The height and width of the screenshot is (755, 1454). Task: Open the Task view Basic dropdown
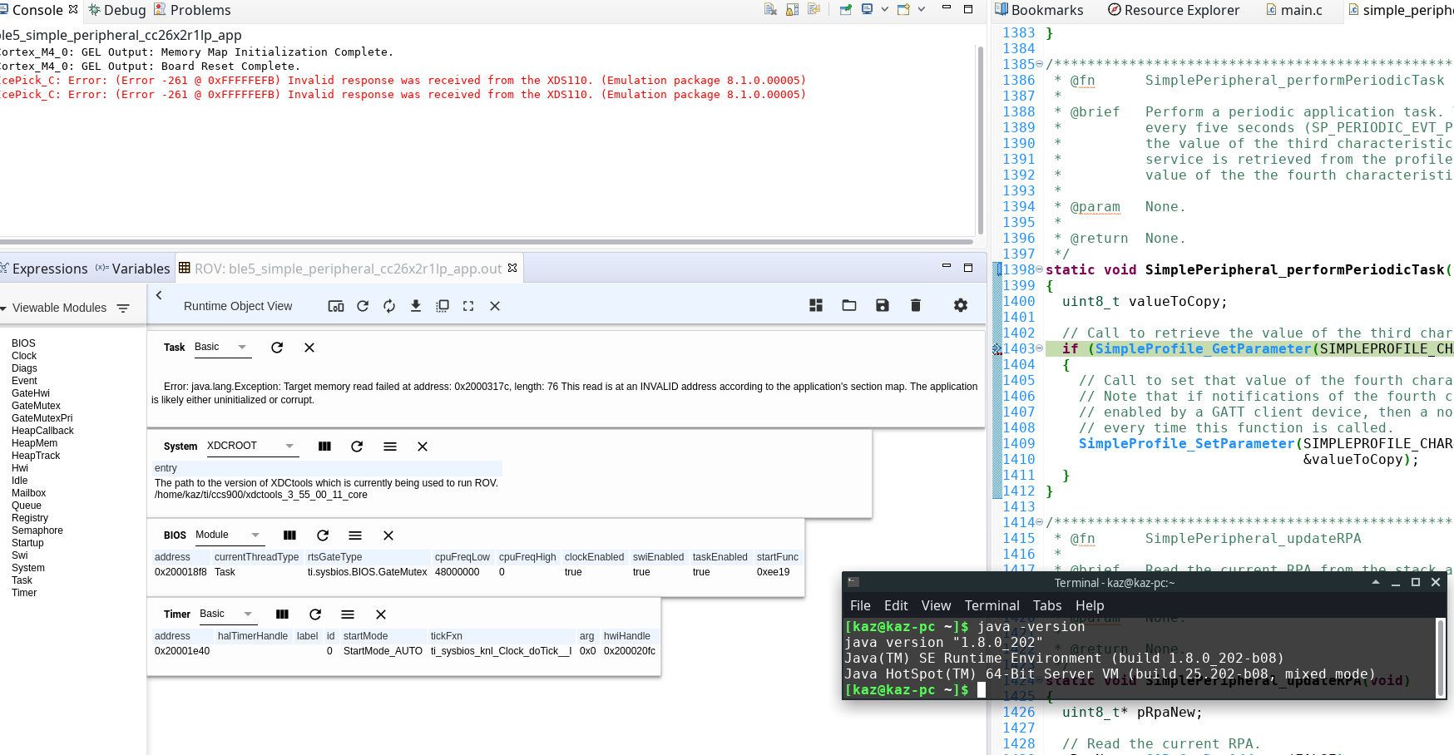click(x=223, y=348)
